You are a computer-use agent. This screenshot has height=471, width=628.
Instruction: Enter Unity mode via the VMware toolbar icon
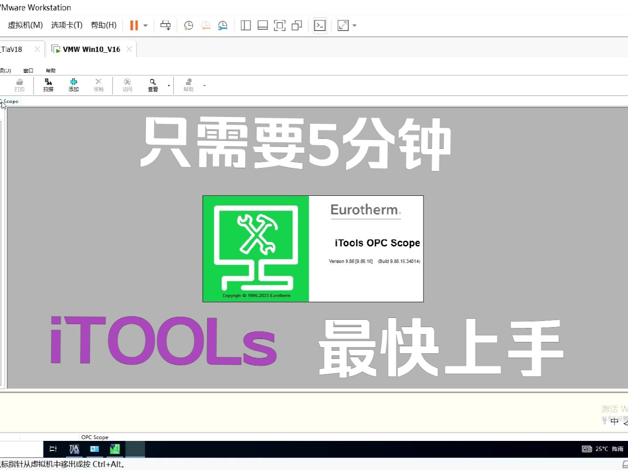click(x=297, y=25)
